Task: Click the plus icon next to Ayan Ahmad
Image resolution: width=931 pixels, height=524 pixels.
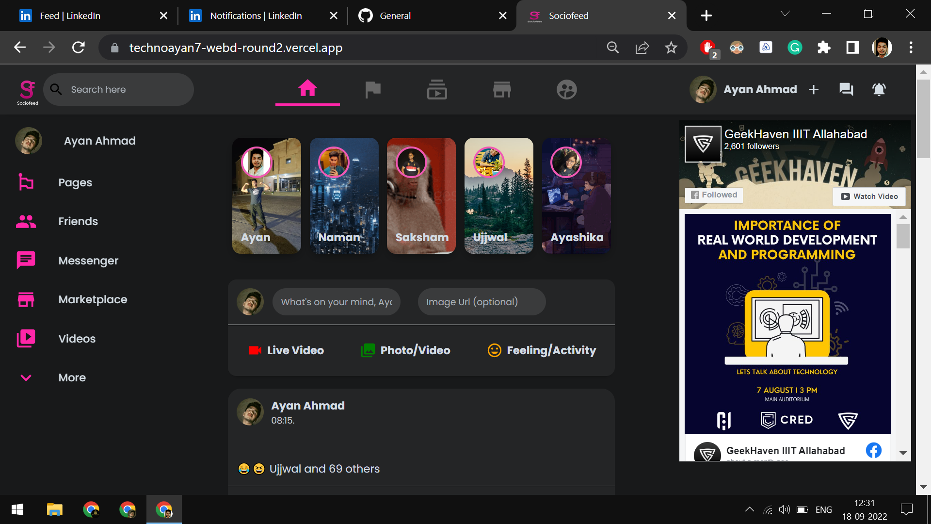Action: (814, 90)
